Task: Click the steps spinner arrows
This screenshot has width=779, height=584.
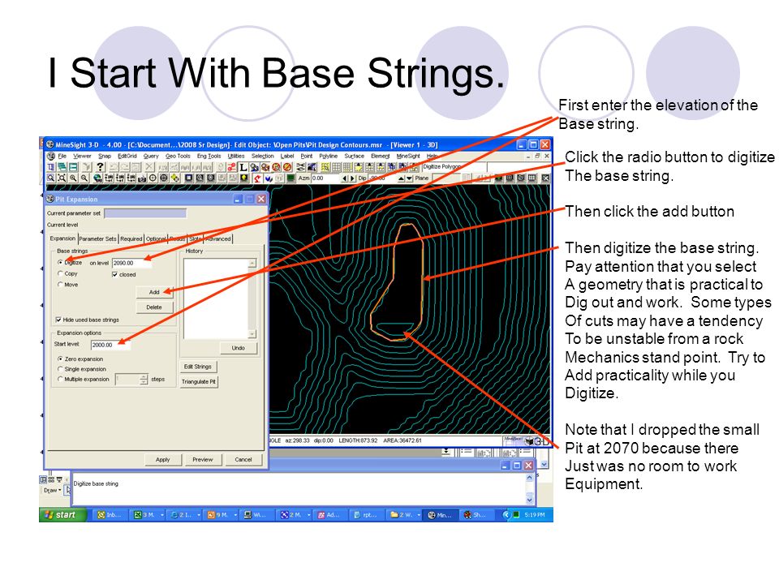Action: [x=144, y=380]
